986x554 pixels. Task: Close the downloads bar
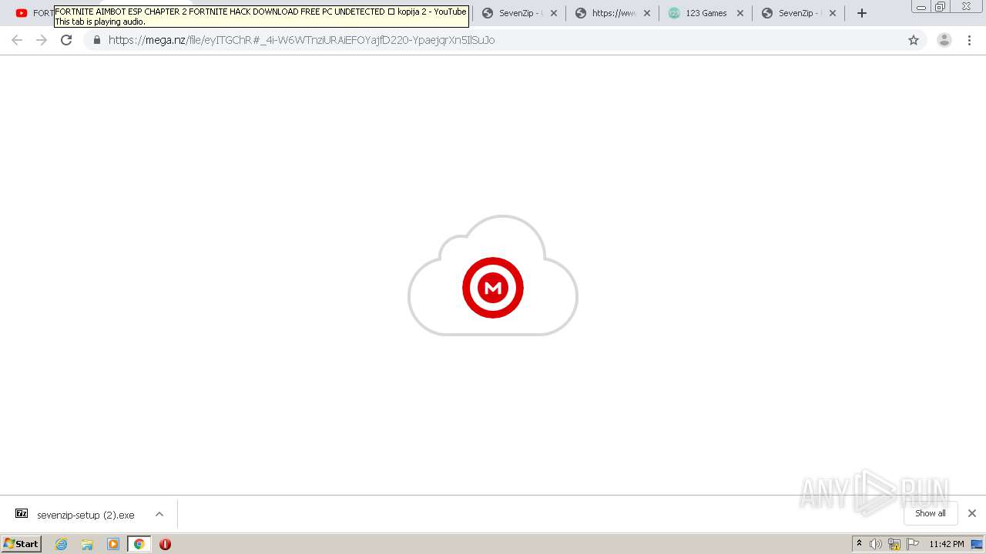coord(971,513)
